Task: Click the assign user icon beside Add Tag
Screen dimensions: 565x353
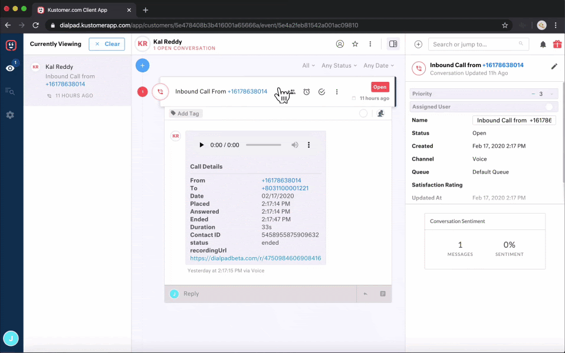Action: 380,113
